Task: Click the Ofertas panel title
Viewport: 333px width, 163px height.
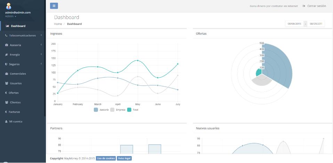Action: click(x=201, y=34)
